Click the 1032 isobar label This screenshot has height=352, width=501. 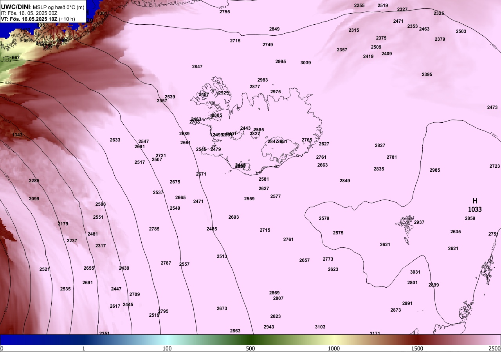494,136
